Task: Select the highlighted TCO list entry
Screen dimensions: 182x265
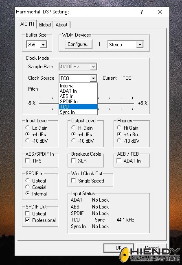Action: (x=78, y=106)
